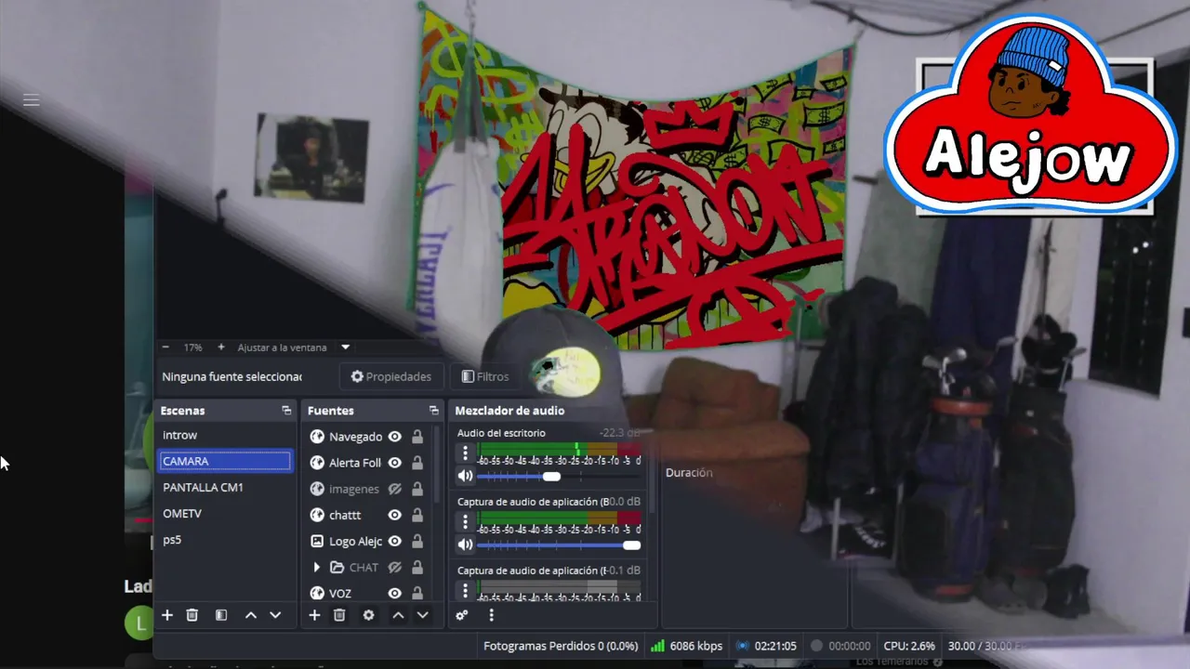Image resolution: width=1190 pixels, height=669 pixels.
Task: Mute second Captura de audio speaker icon
Action: pyautogui.click(x=466, y=544)
